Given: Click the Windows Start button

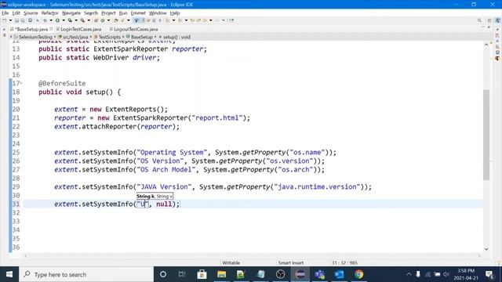Looking at the screenshot, I should (x=9, y=274).
